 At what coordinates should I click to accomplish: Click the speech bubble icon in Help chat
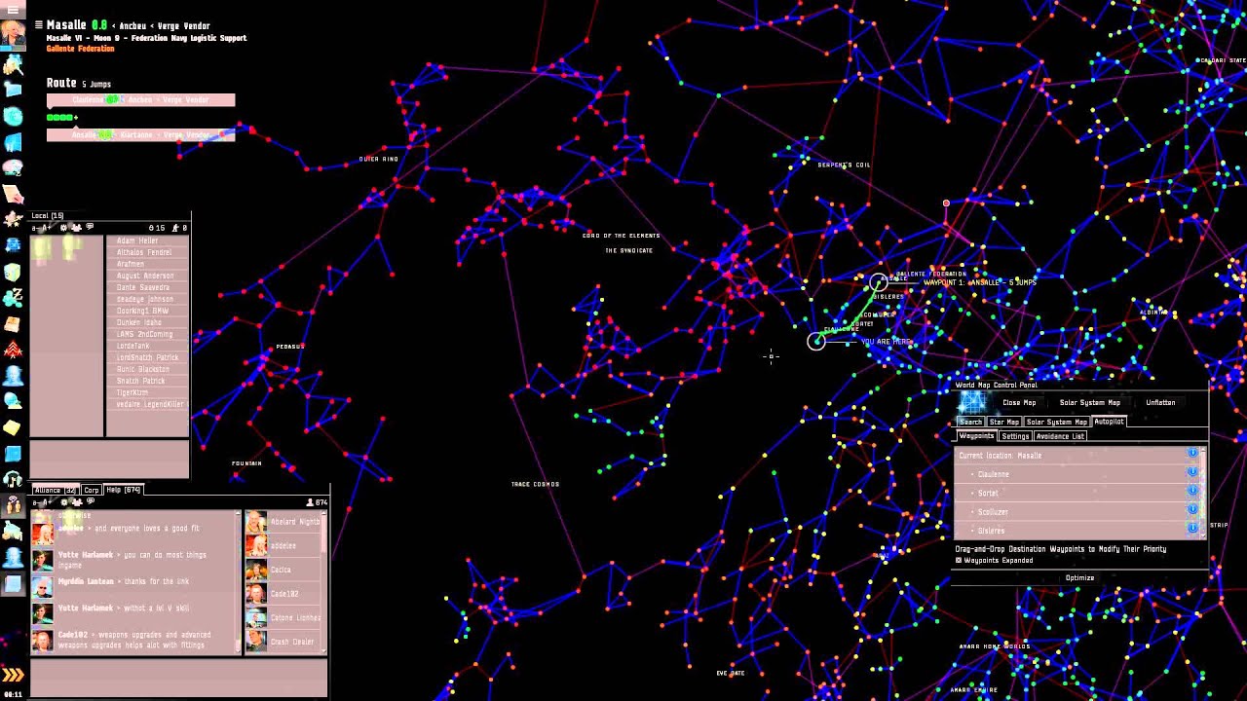[x=90, y=502]
